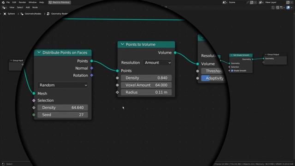Open the node editor Select menu
295x166 pixels.
(20, 7)
